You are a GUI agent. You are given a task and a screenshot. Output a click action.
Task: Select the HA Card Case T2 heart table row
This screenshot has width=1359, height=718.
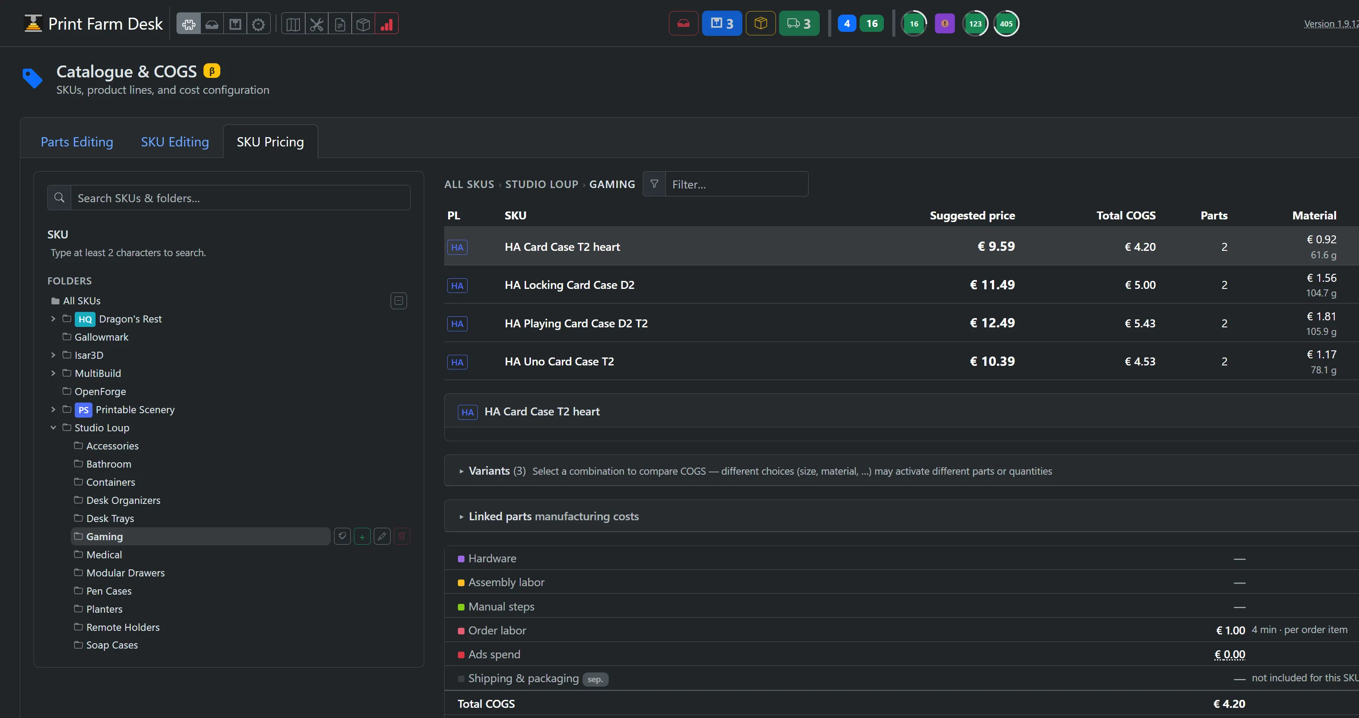[x=901, y=246]
